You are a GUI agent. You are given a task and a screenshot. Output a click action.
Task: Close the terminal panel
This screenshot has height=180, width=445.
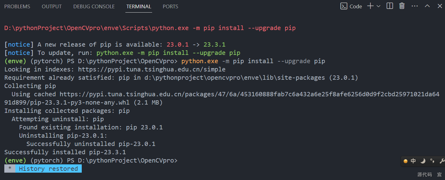tap(440, 6)
